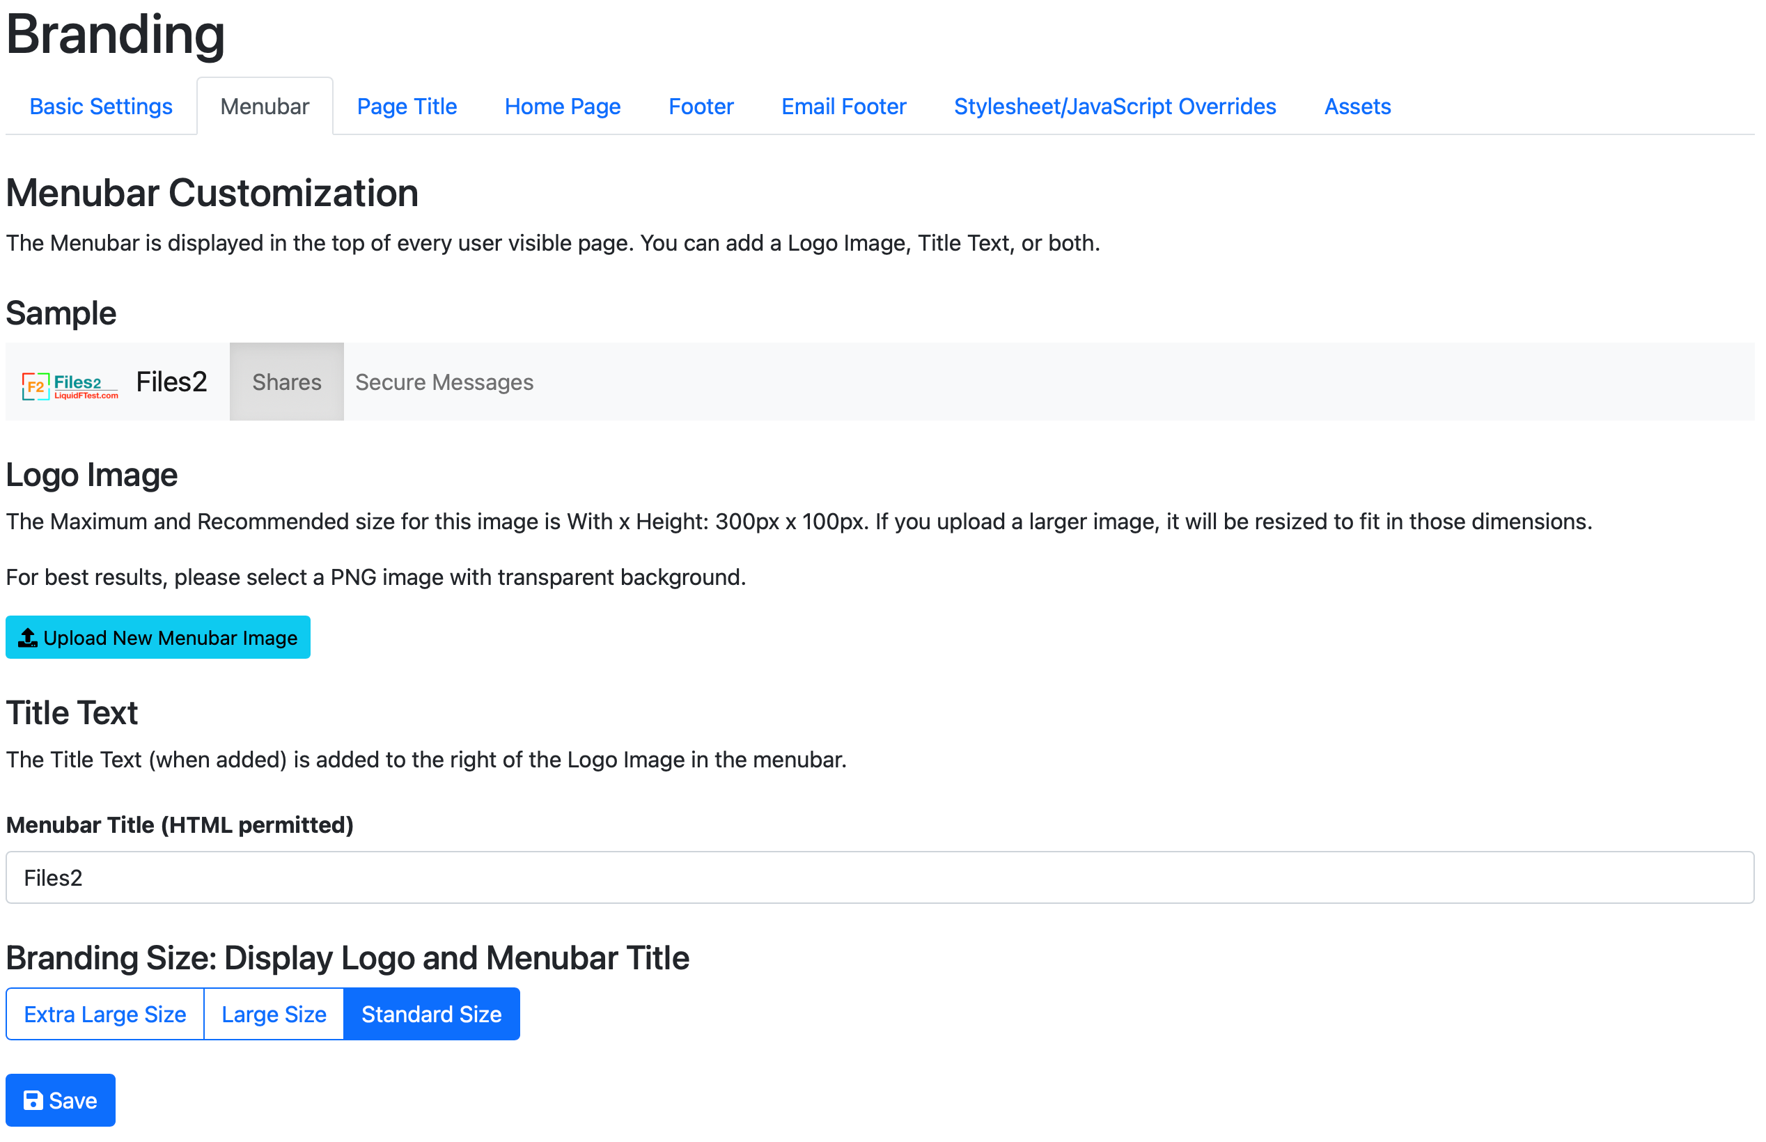This screenshot has height=1142, width=1766.
Task: Click Secure Messages in sample menubar
Action: (x=444, y=382)
